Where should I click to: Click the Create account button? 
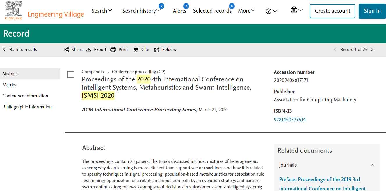[332, 11]
